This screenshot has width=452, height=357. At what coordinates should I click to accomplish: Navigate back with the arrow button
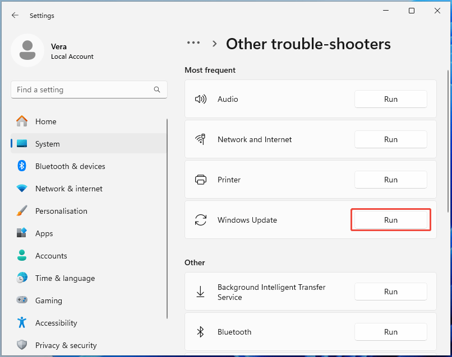pyautogui.click(x=15, y=15)
